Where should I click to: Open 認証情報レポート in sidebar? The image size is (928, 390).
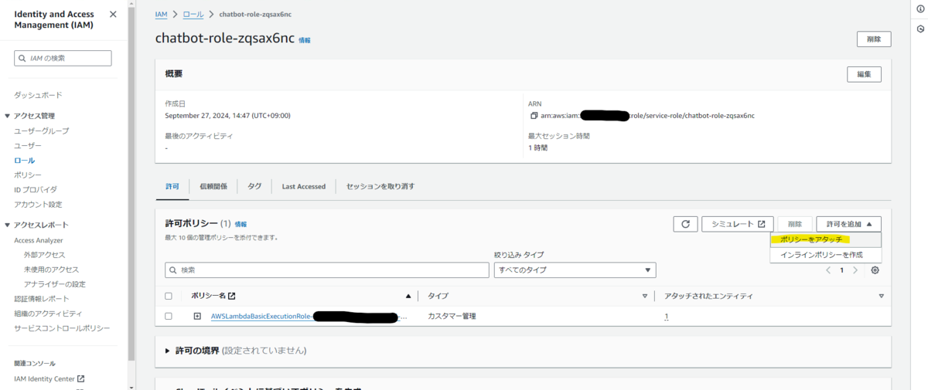pos(41,299)
